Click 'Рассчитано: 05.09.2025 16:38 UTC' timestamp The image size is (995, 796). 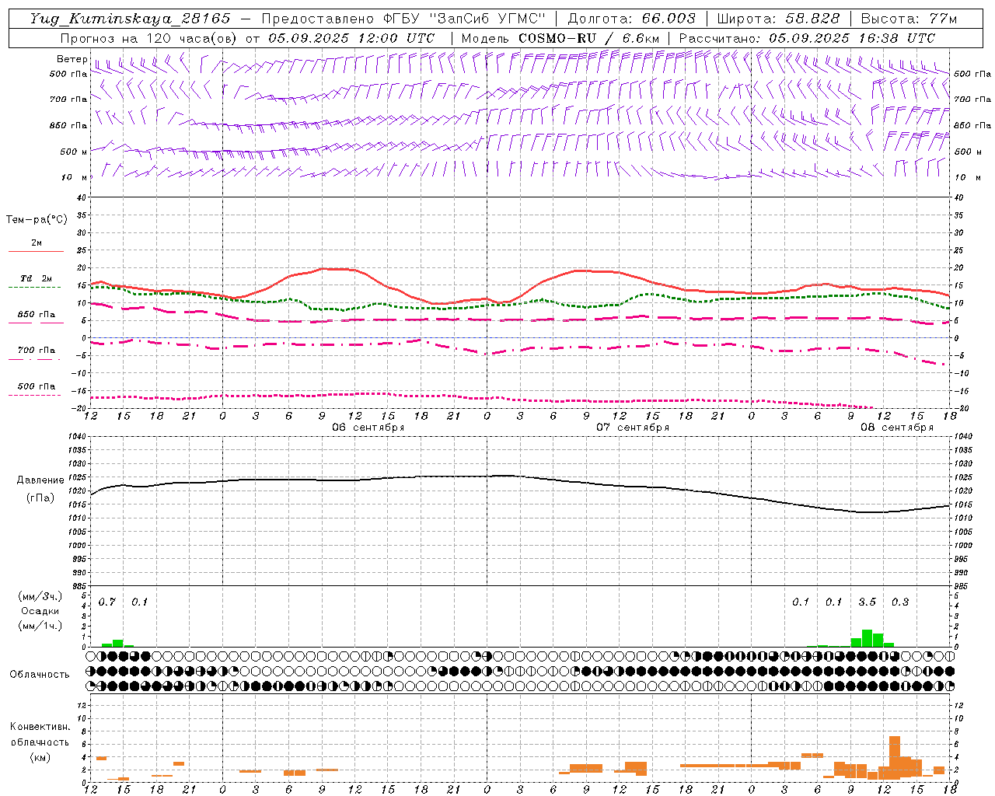click(807, 38)
